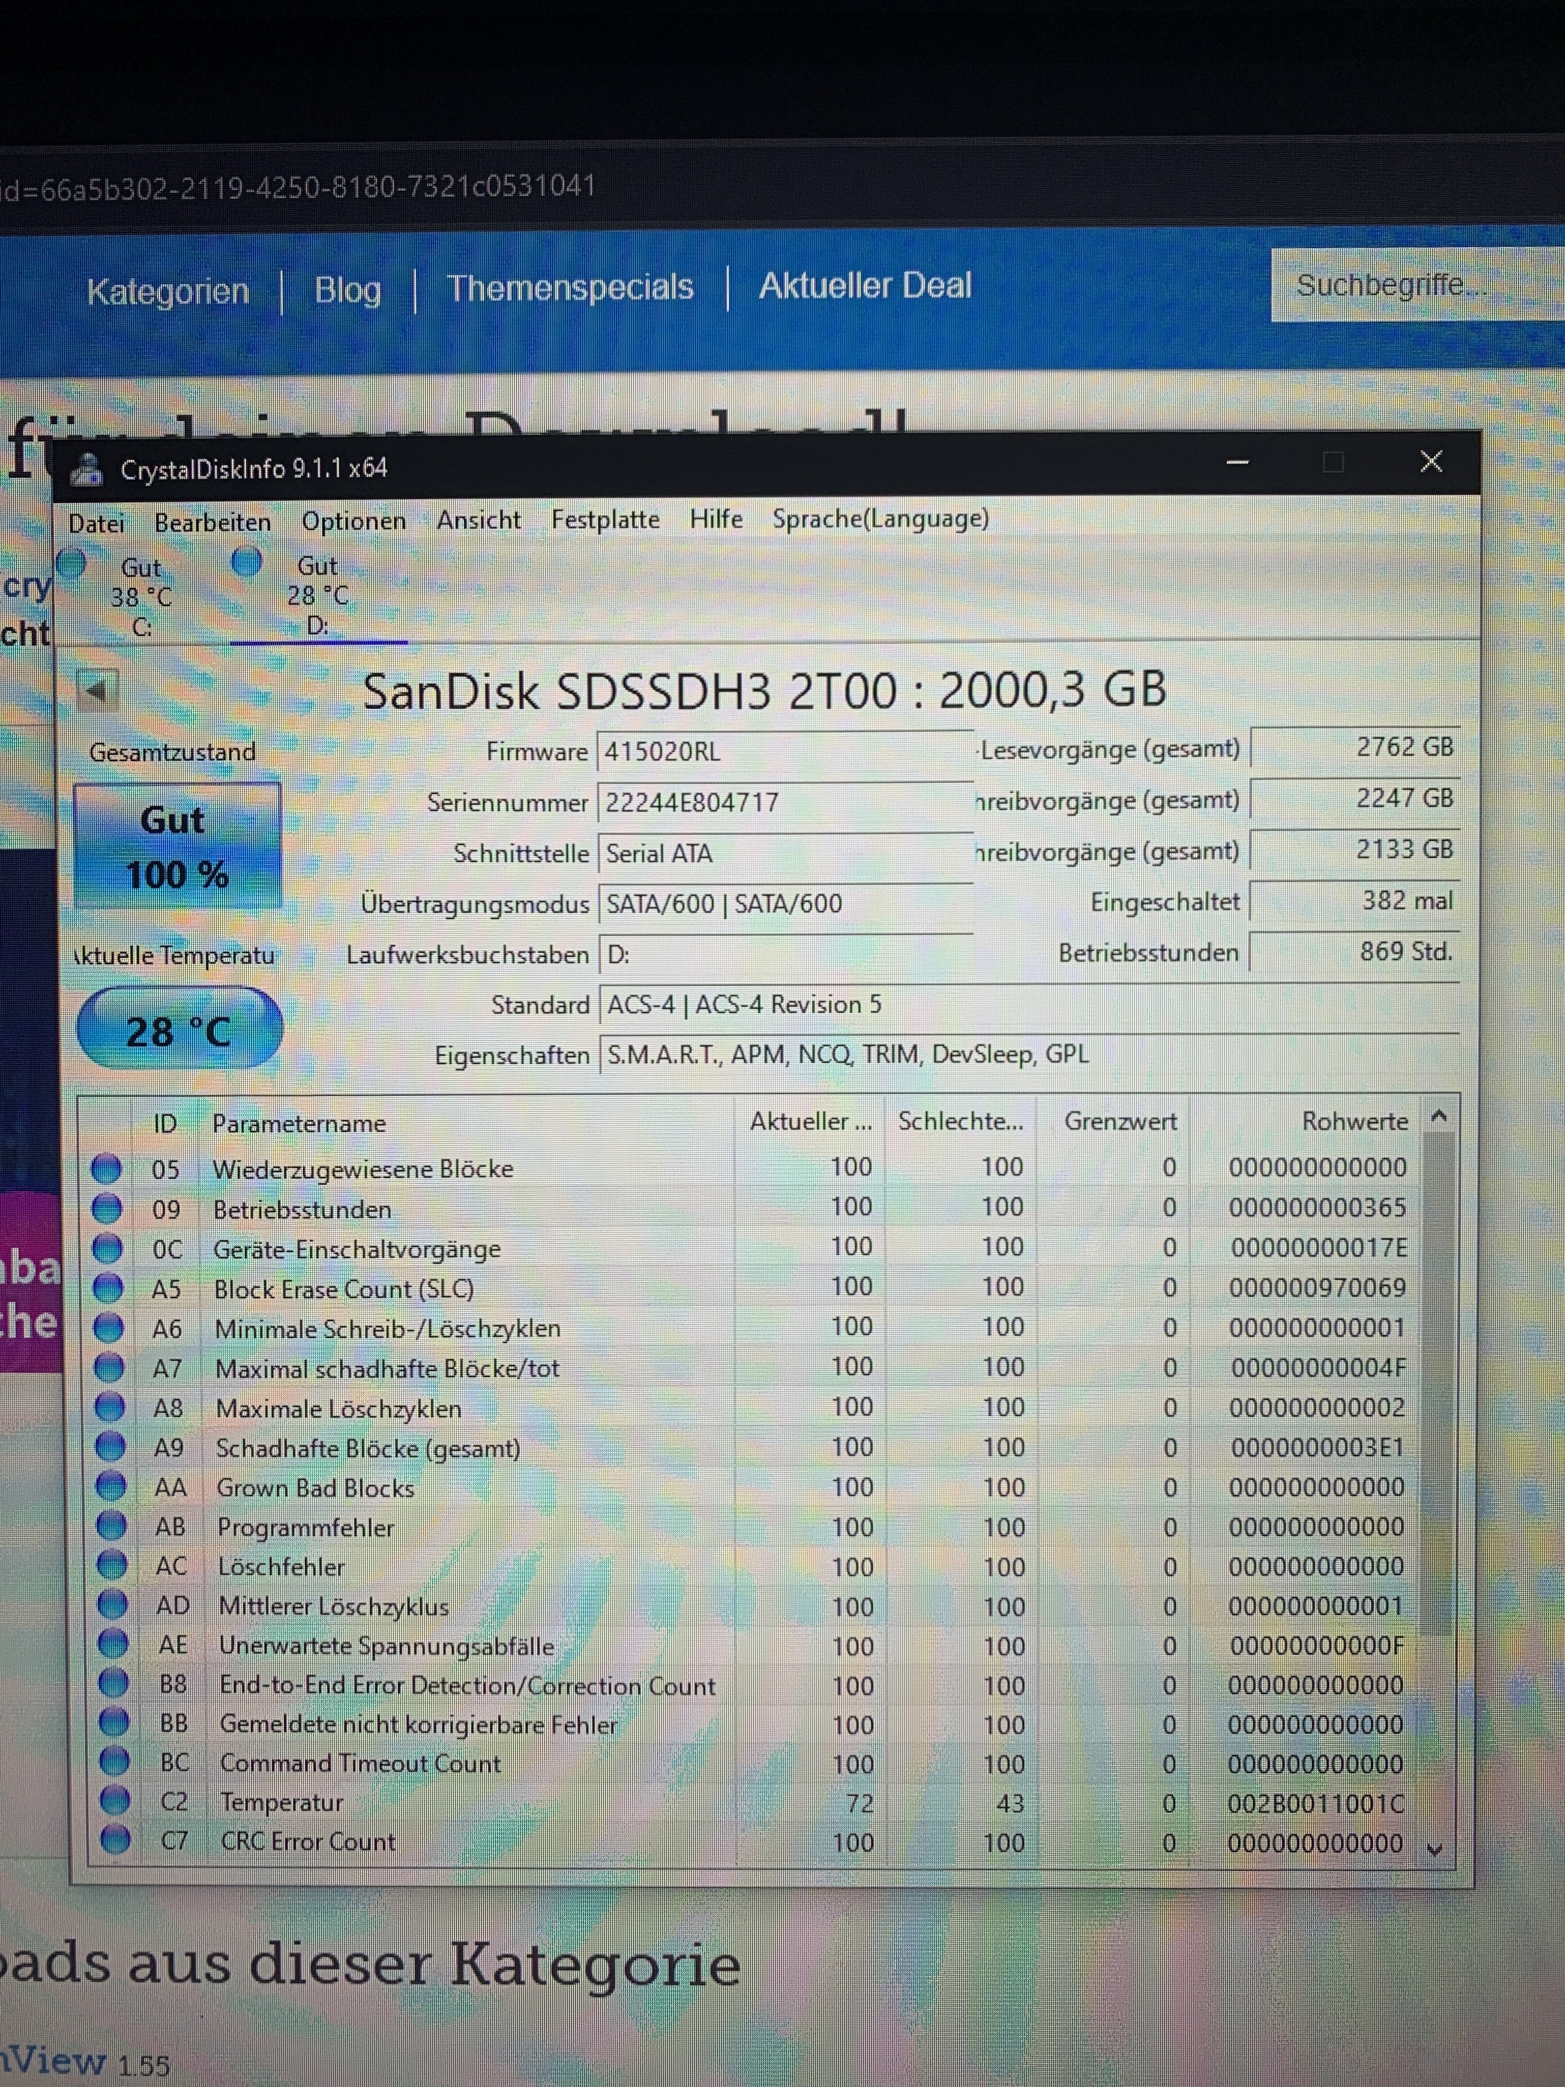
Task: Select the D: drive status icon
Action: pos(247,562)
